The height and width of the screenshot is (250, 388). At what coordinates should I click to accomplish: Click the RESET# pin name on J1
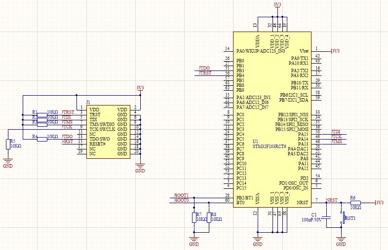[98, 144]
